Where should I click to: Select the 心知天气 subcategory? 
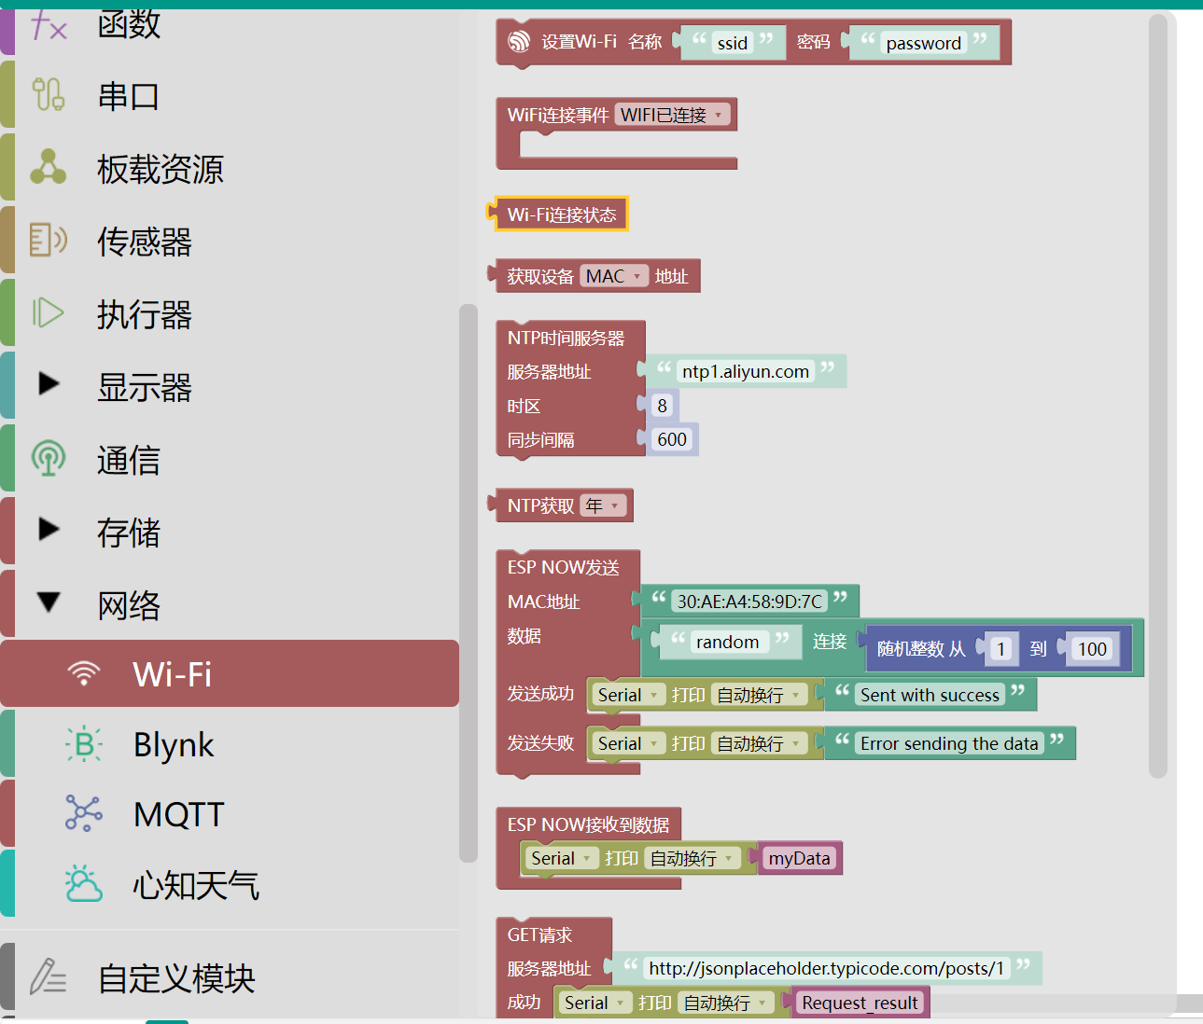point(196,885)
